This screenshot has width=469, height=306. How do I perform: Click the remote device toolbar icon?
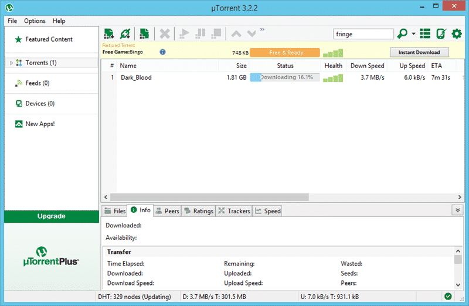[441, 34]
